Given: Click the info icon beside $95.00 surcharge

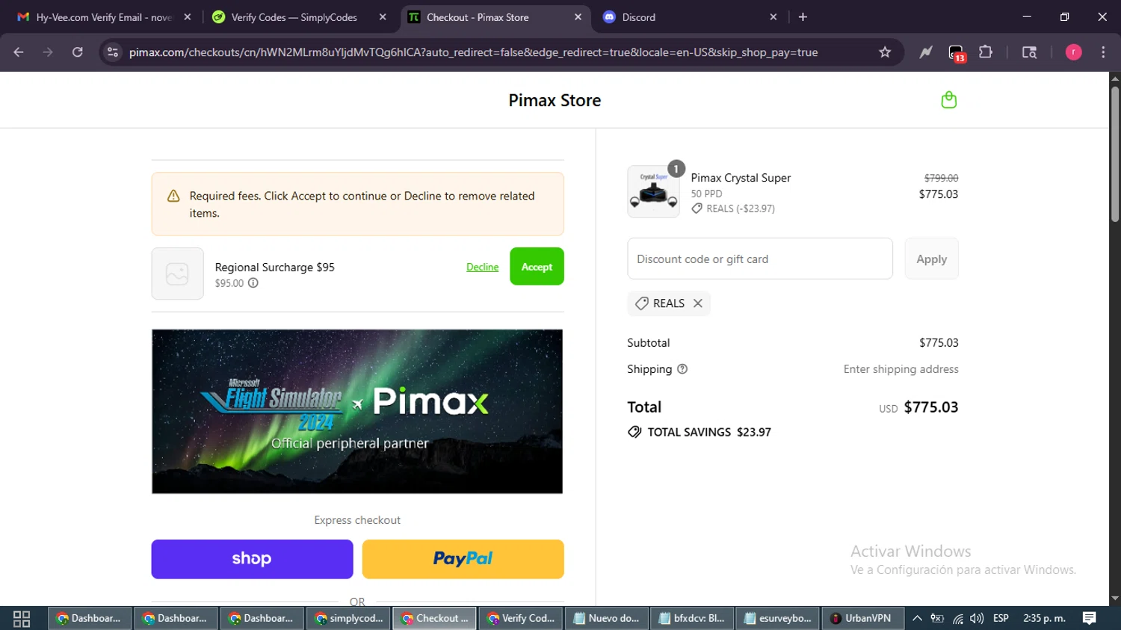Looking at the screenshot, I should point(253,282).
